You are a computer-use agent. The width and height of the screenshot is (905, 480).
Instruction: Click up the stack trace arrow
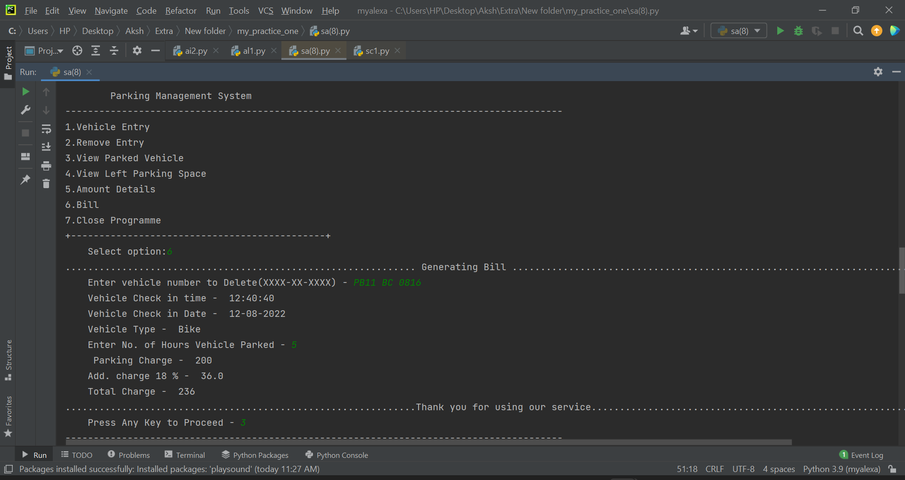click(46, 92)
